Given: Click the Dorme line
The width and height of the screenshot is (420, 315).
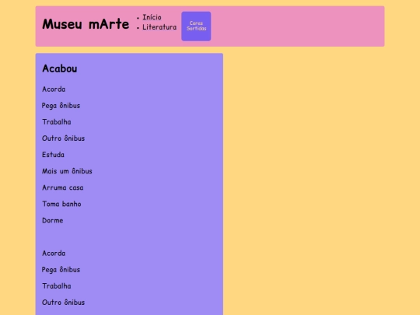Looking at the screenshot, I should (x=53, y=220).
